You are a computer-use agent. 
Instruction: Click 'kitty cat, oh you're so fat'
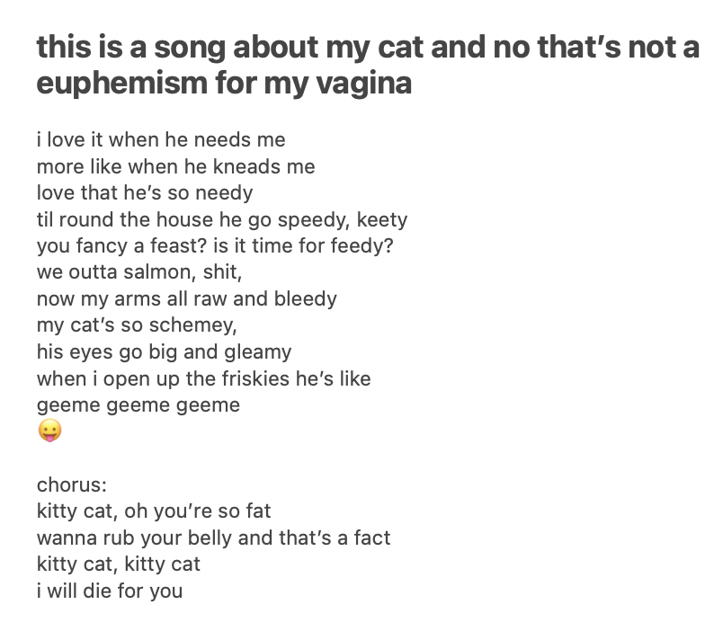coord(154,511)
